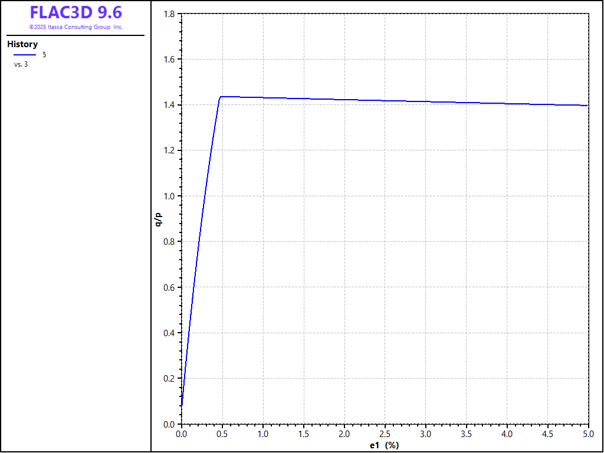Click the FLAC3D 9.6 title text
Image resolution: width=604 pixels, height=453 pixels.
75,12
